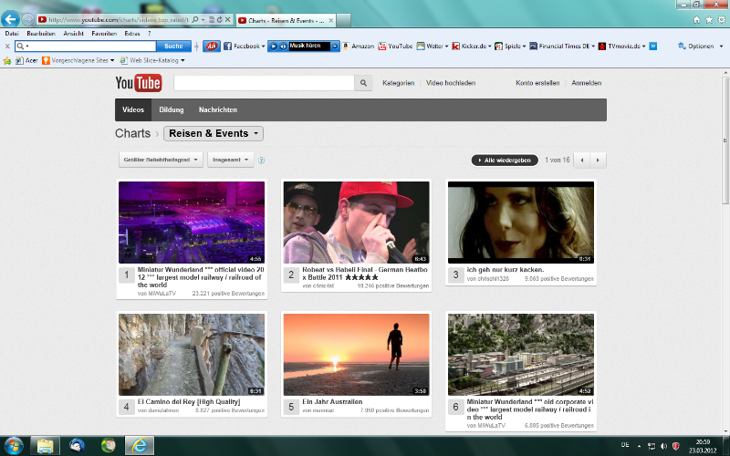Open the Größter Beliebtheitsgrad sort dropdown

click(x=161, y=160)
